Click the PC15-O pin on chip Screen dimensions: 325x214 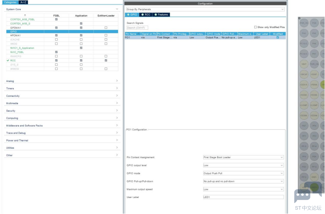(x=304, y=43)
